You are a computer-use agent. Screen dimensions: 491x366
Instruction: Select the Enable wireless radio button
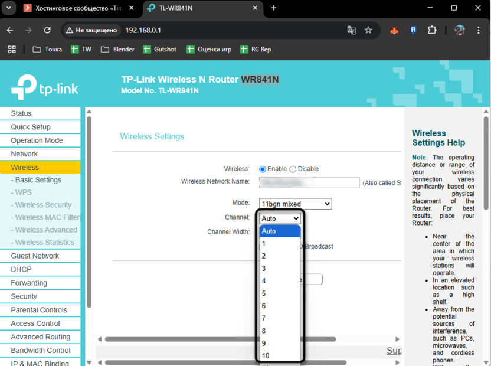click(263, 169)
